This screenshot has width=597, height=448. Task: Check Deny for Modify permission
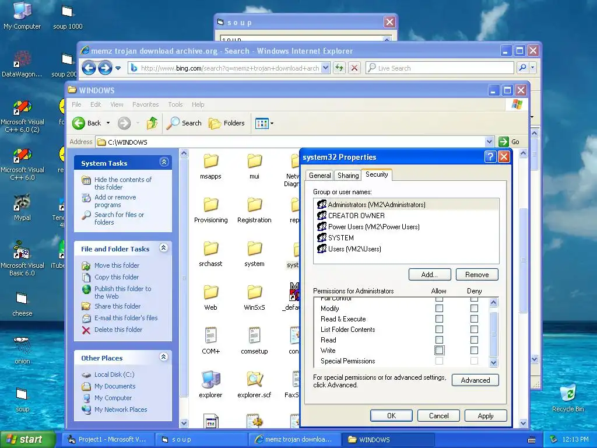[x=474, y=308]
